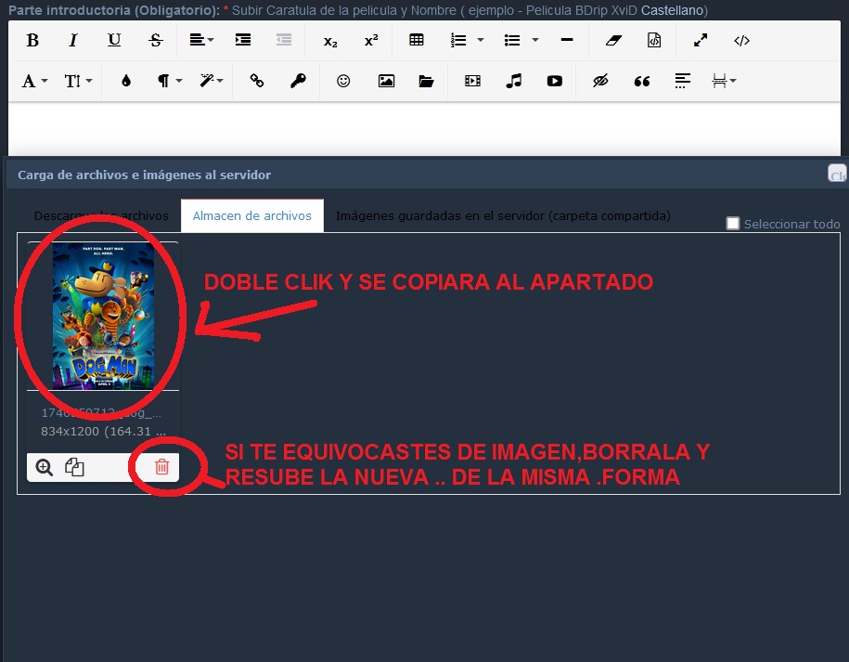Select Almacen de archivos tab
Image resolution: width=849 pixels, height=662 pixels.
coord(252,215)
